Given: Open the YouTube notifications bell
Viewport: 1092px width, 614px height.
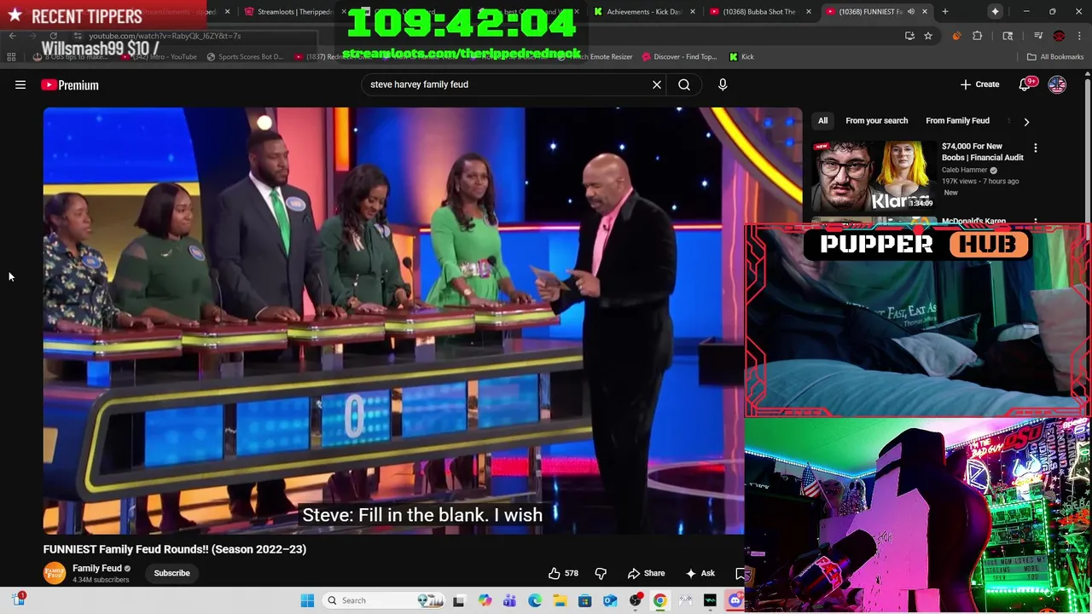Looking at the screenshot, I should point(1025,84).
